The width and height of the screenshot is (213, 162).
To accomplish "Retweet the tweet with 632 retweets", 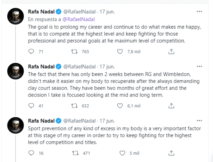I will (x=74, y=106).
